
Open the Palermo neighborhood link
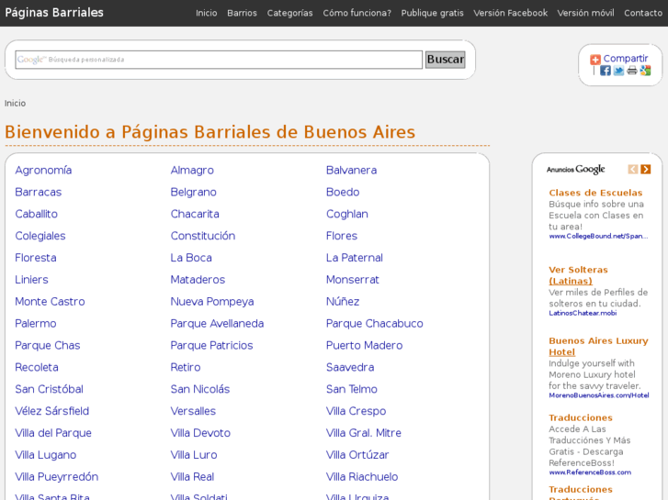pyautogui.click(x=35, y=324)
